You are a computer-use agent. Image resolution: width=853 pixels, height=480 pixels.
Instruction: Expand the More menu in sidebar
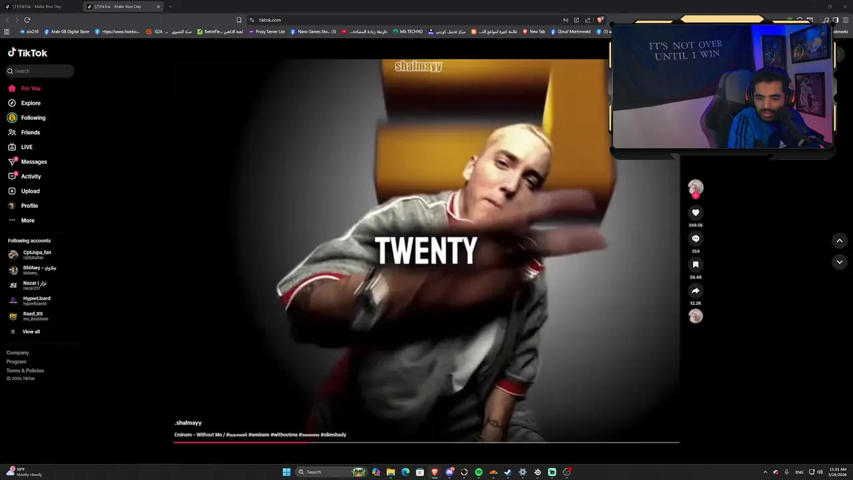click(x=21, y=220)
